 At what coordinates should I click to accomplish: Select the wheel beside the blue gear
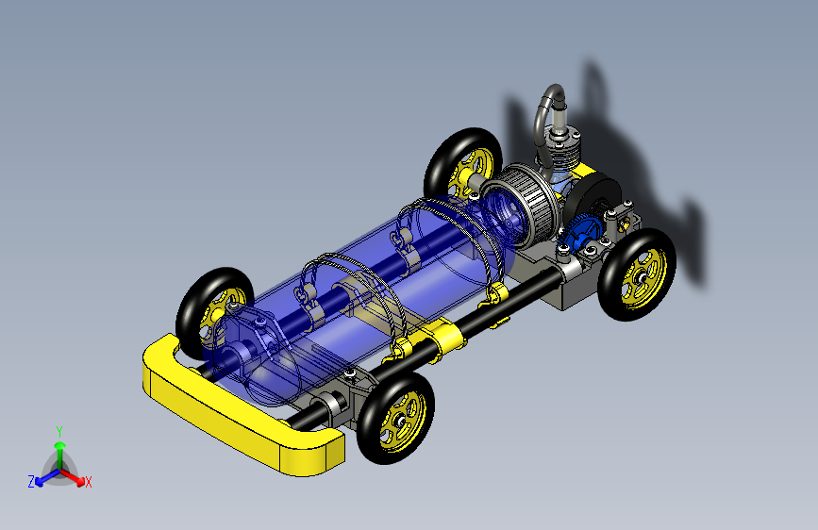coord(637,273)
